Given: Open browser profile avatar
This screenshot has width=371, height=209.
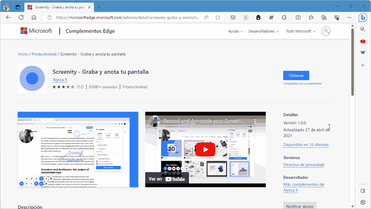Looking at the screenshot, I should [7, 7].
